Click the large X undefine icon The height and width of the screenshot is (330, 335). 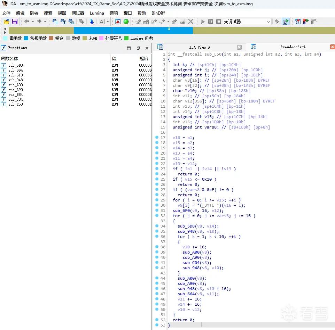[x=190, y=22]
